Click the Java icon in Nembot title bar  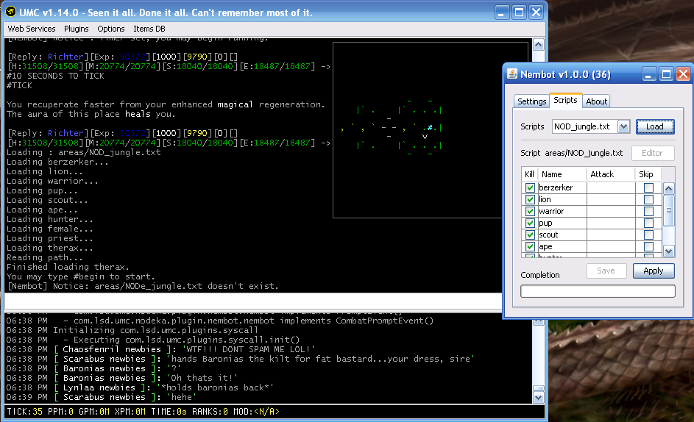tap(512, 74)
